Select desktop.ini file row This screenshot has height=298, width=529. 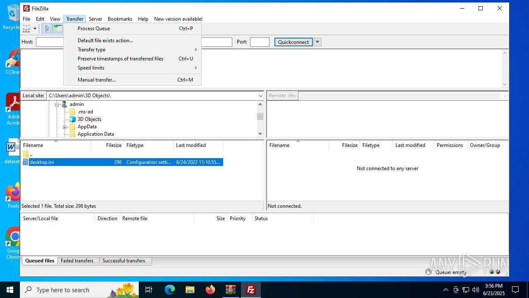pos(122,162)
